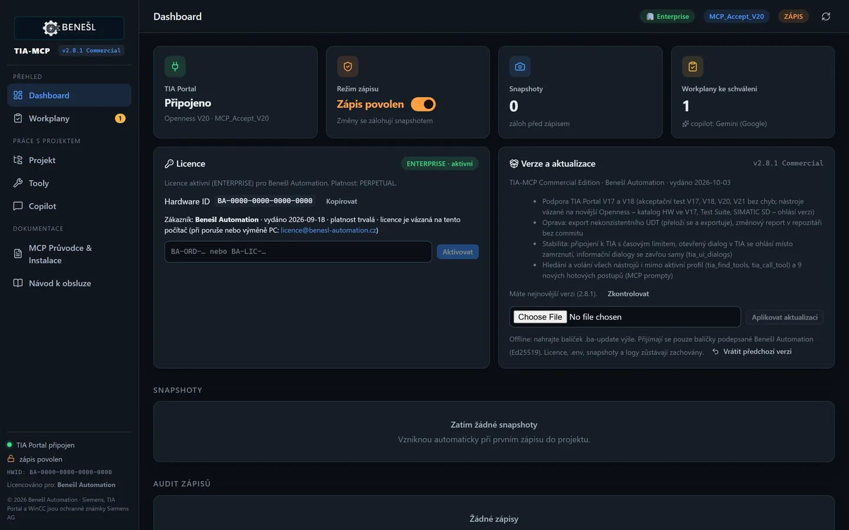This screenshot has height=530, width=849.
Task: Click the undo arrow icon before Vrátit předchozí verzi
Action: pyautogui.click(x=716, y=352)
